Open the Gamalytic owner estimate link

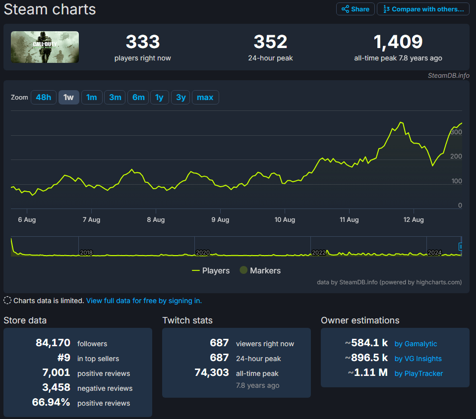coord(416,344)
